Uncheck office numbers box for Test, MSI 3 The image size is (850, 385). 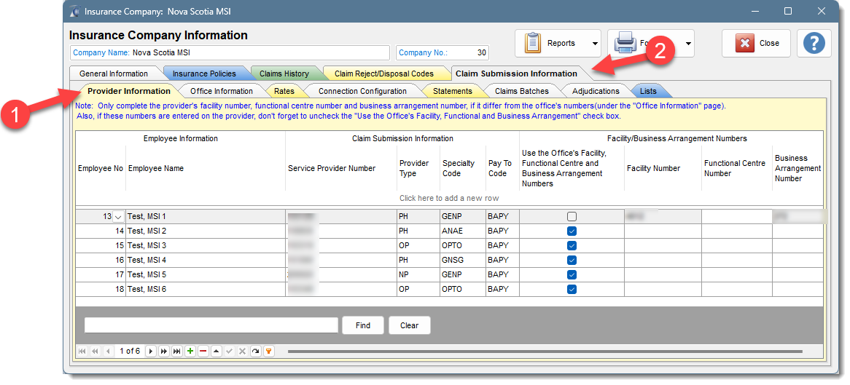[x=572, y=246]
